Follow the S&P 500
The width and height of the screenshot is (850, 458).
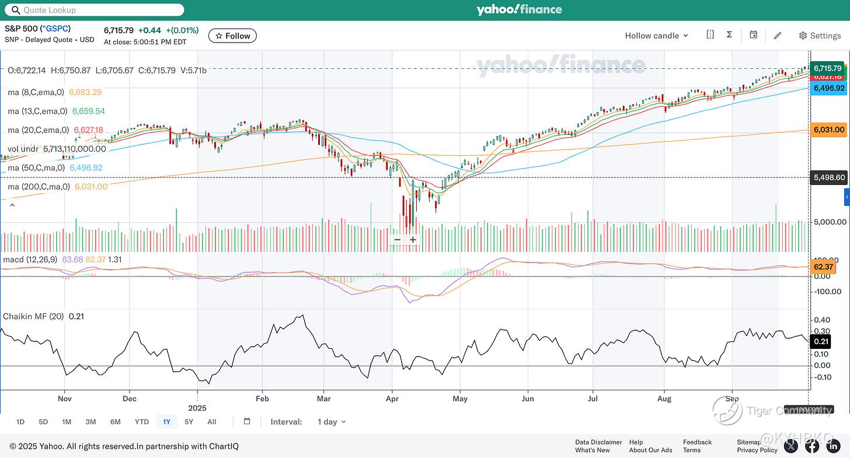click(232, 36)
